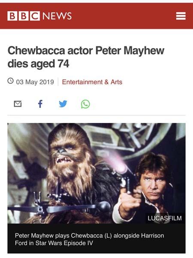Click the C block of BBC logo
Screen dimensions: 193x258
tap(35, 16)
